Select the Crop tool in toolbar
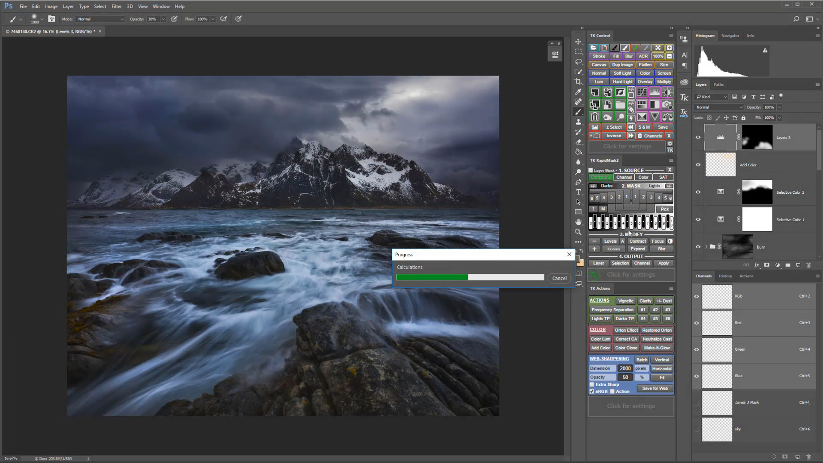 [x=578, y=81]
